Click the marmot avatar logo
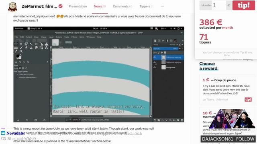The width and height of the screenshot is (257, 144). coord(12,7)
